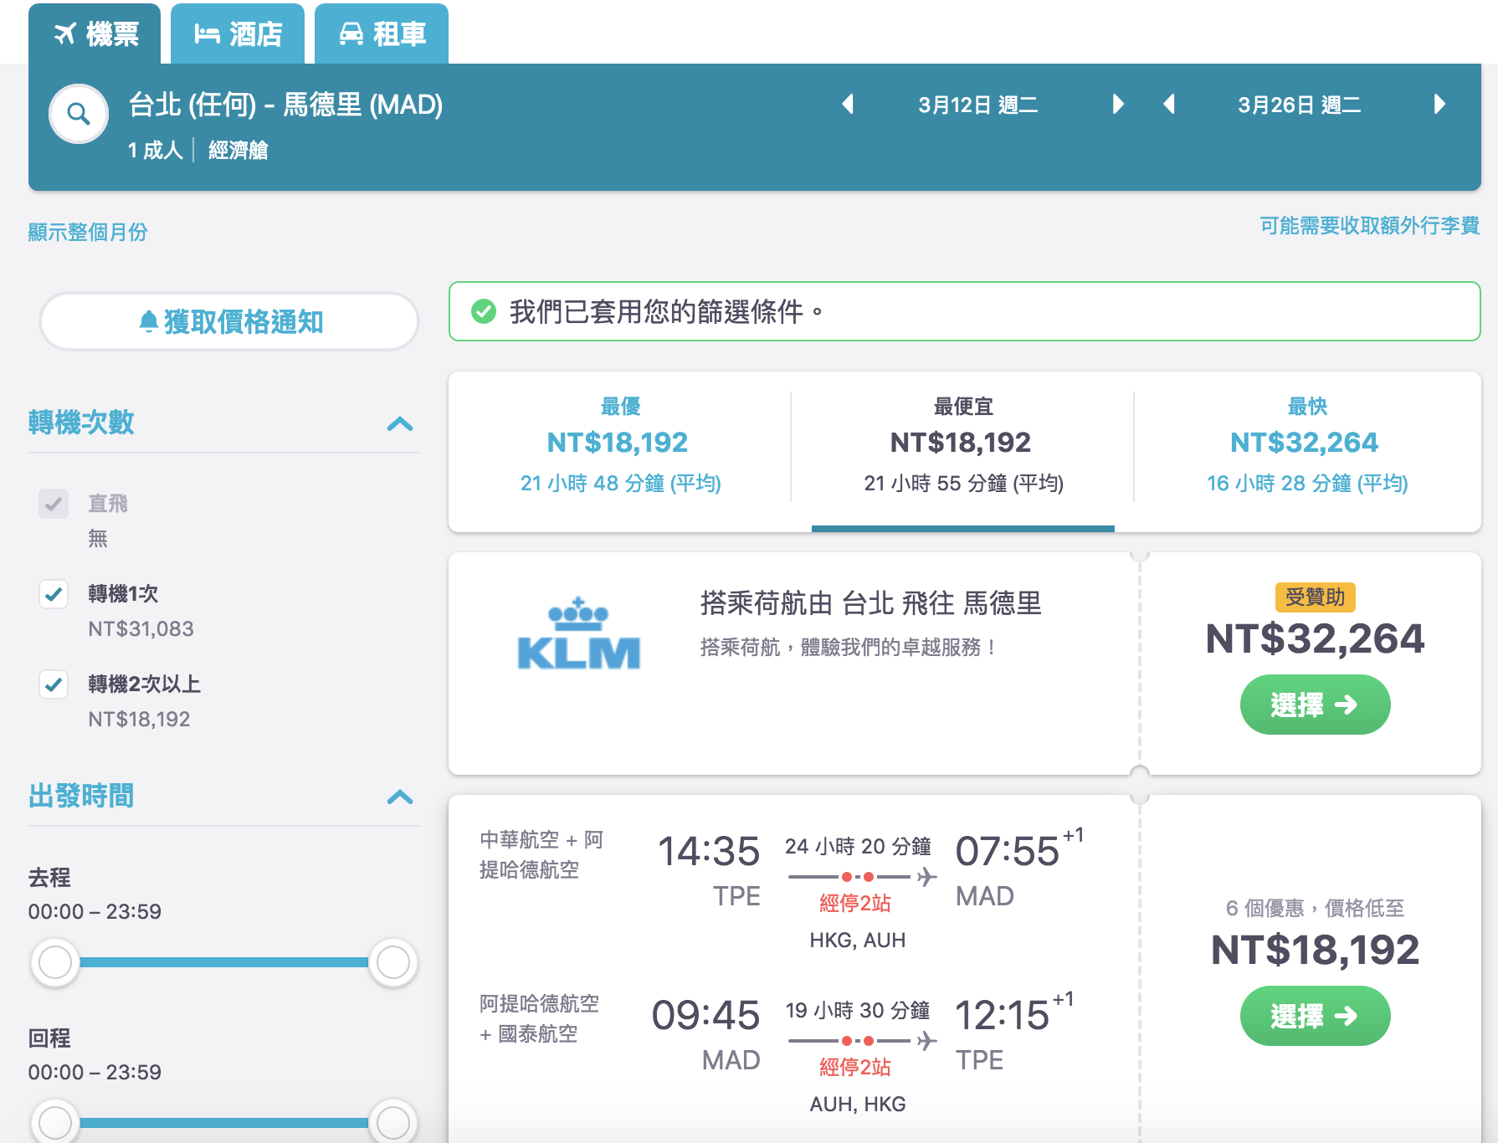Click the bell icon for price alerts
Image resolution: width=1498 pixels, height=1143 pixels.
pos(150,321)
